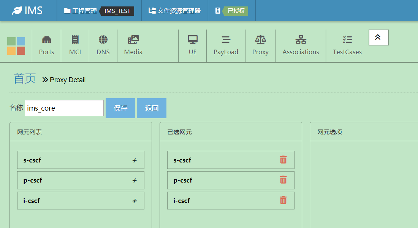Remove selected i-cscf with trash icon
The width and height of the screenshot is (418, 228).
283,200
